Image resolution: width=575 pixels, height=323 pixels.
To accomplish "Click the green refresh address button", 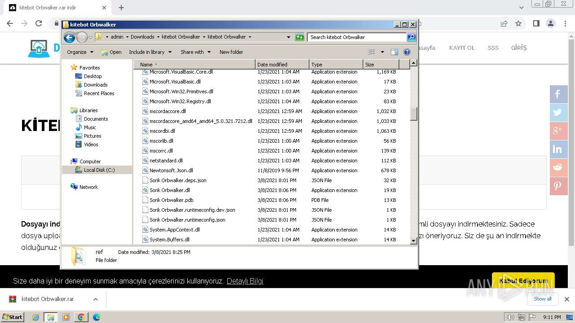I will coord(300,37).
